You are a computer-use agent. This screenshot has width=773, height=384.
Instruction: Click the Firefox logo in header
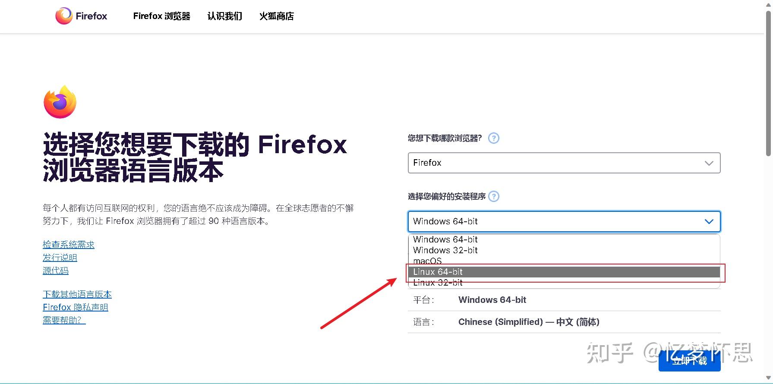[81, 16]
